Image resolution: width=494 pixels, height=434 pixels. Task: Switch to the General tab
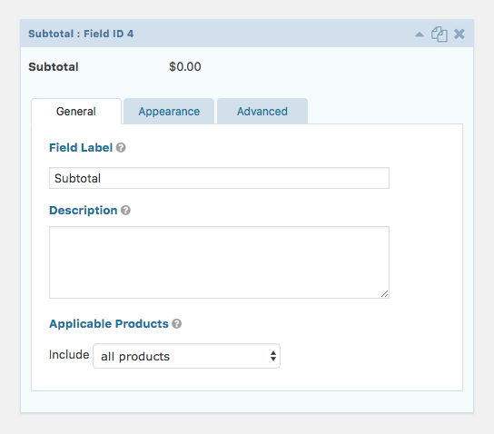[76, 111]
